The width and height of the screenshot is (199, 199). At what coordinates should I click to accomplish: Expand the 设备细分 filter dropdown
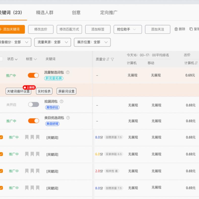click(15, 42)
